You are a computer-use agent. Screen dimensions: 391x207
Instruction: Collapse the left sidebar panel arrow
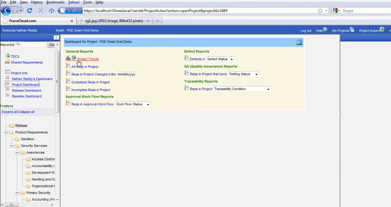[x=56, y=37]
